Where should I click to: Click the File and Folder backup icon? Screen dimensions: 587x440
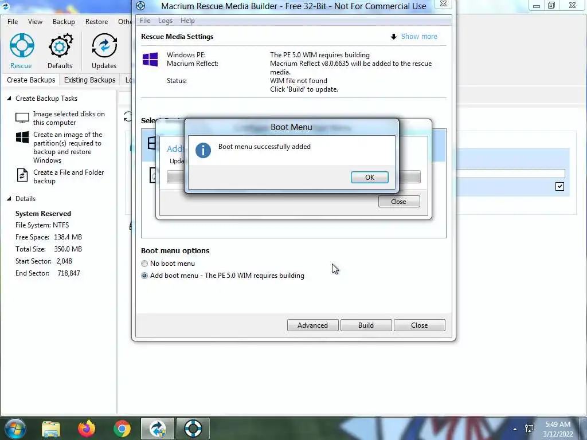click(x=22, y=175)
